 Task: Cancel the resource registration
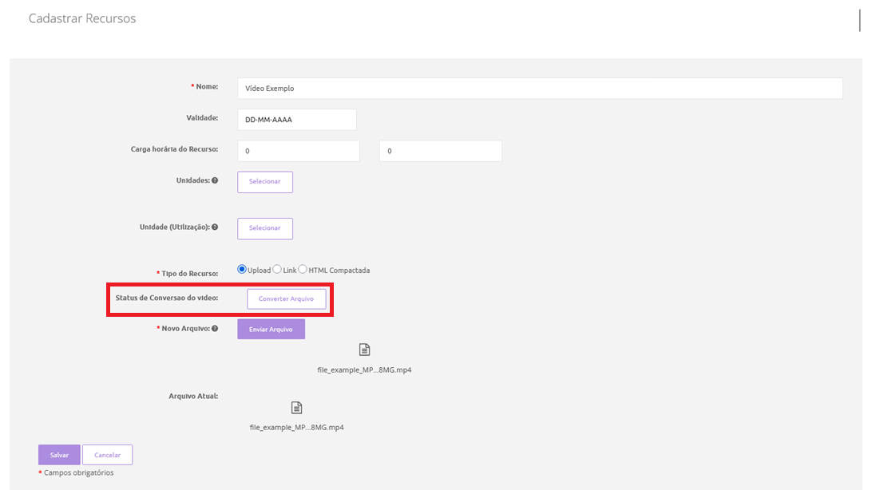coord(107,455)
